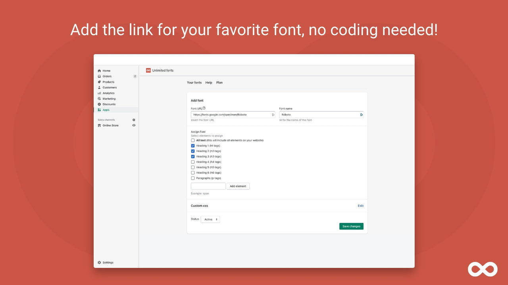Check the Paragraphs (p tags) option
This screenshot has width=508, height=285.
(x=193, y=178)
